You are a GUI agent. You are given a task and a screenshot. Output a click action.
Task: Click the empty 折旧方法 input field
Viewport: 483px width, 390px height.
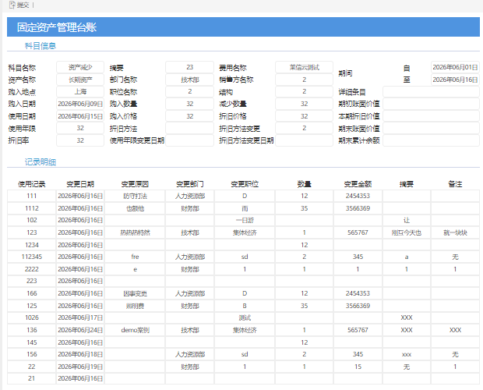click(190, 128)
